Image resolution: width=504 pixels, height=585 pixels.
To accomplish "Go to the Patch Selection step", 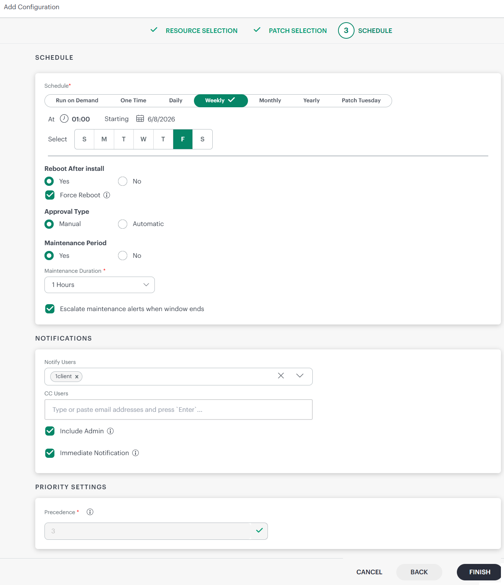I will 298,31.
